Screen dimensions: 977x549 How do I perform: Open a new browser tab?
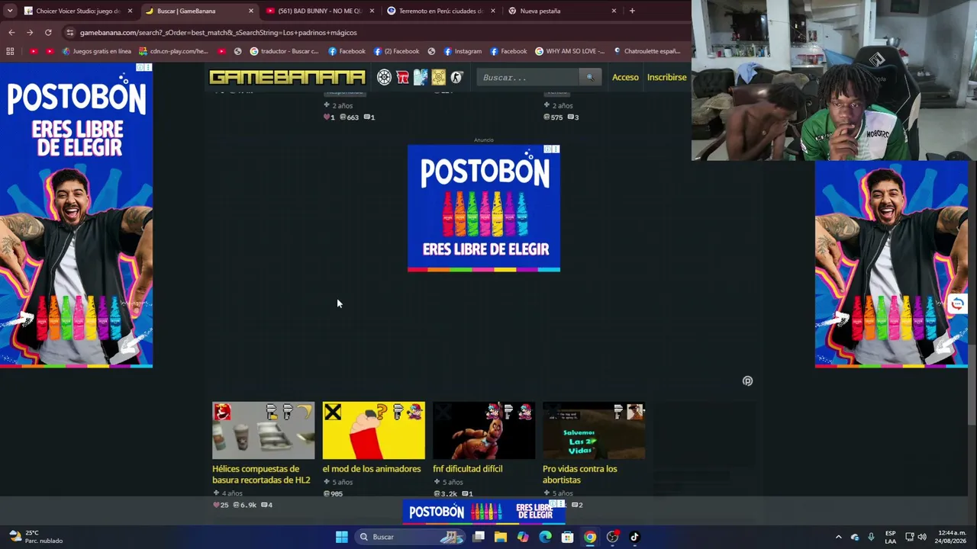632,11
